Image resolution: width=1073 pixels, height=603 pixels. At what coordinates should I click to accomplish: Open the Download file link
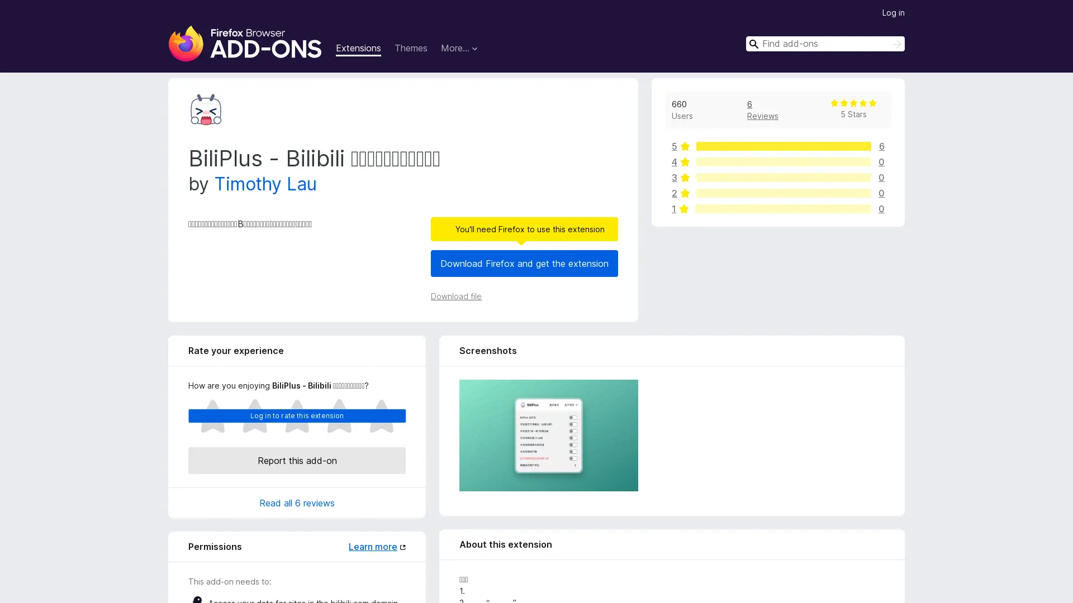[455, 296]
